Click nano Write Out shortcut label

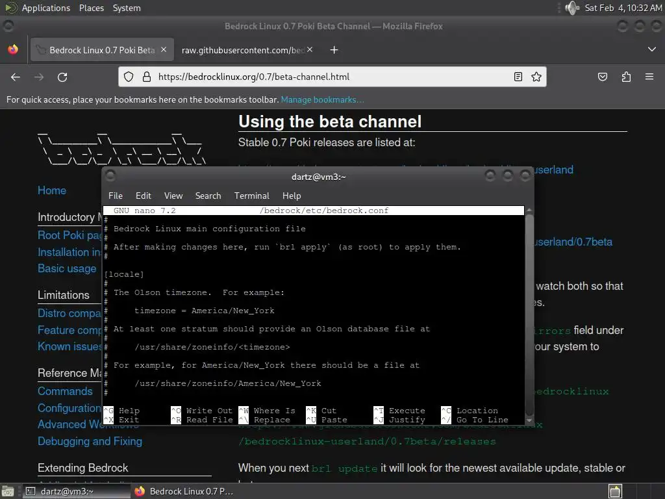[x=209, y=411]
